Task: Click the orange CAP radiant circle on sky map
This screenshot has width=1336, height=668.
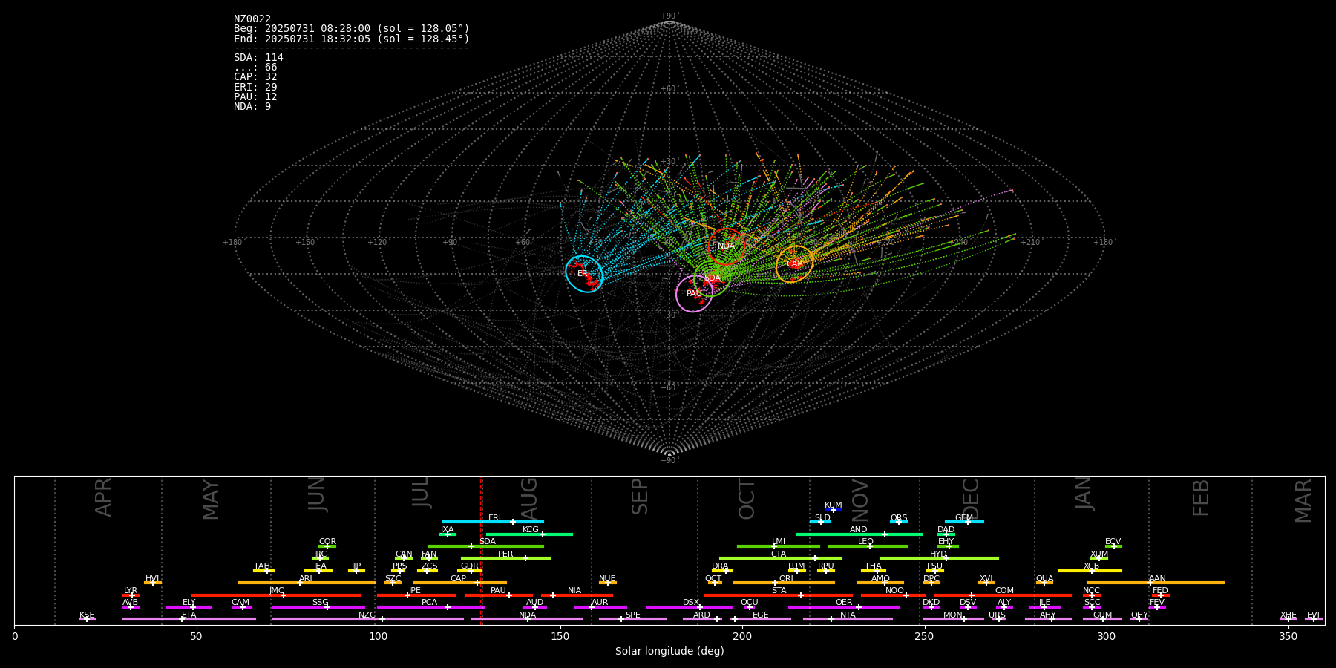Action: point(795,264)
